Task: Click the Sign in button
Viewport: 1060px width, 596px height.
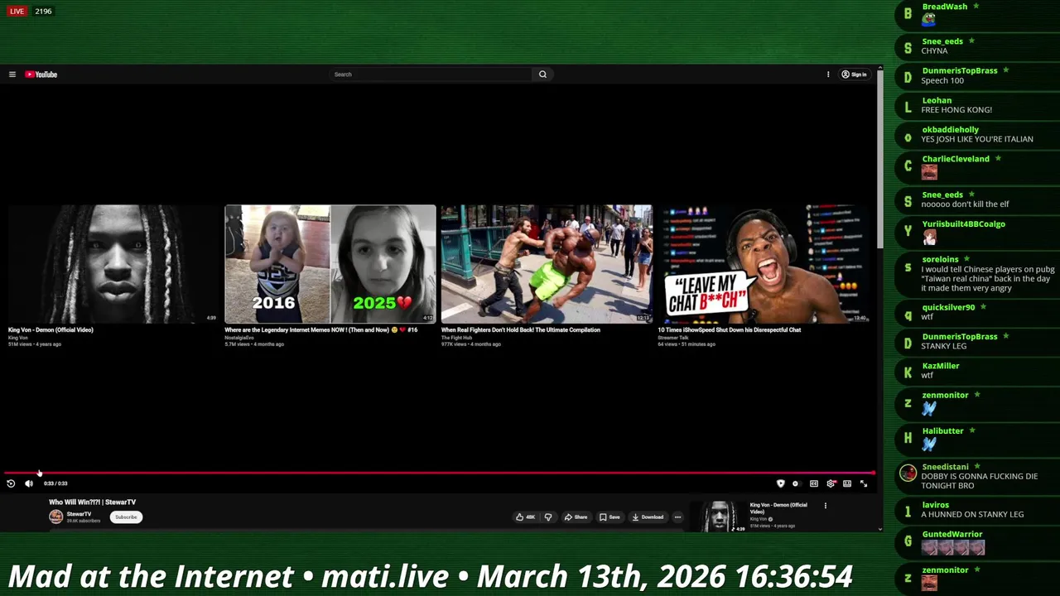Action: tap(854, 74)
